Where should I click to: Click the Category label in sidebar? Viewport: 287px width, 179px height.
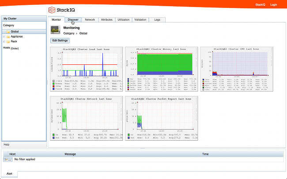pos(8,25)
